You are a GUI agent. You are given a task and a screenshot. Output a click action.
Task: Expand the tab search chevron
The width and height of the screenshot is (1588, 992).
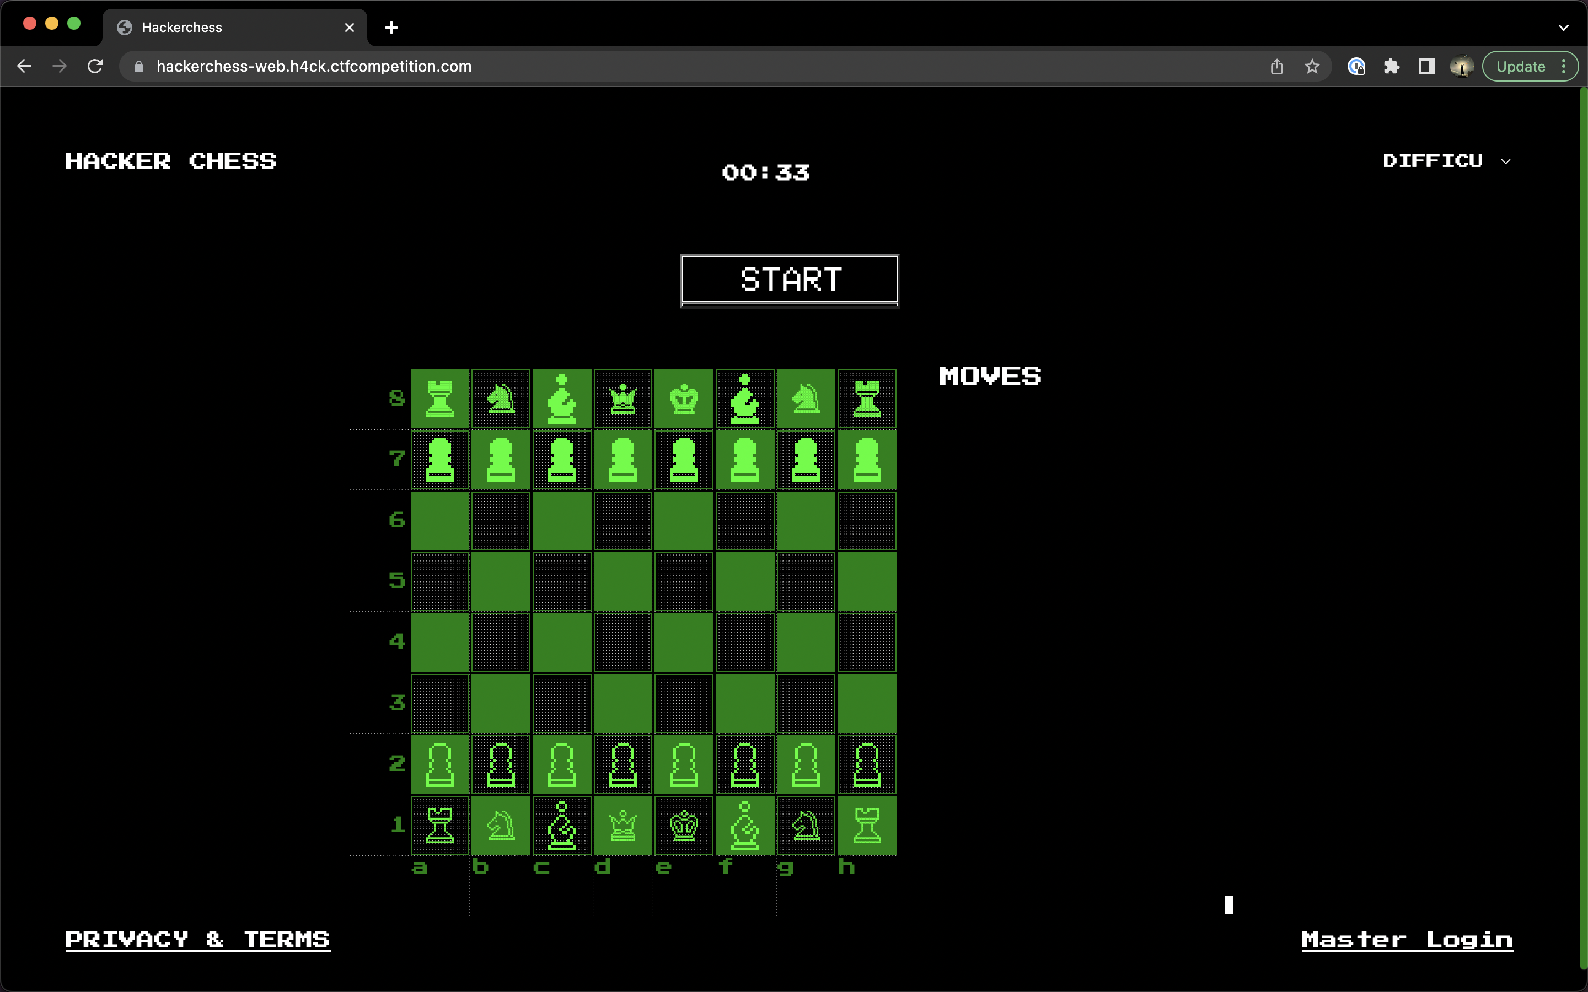(x=1564, y=27)
